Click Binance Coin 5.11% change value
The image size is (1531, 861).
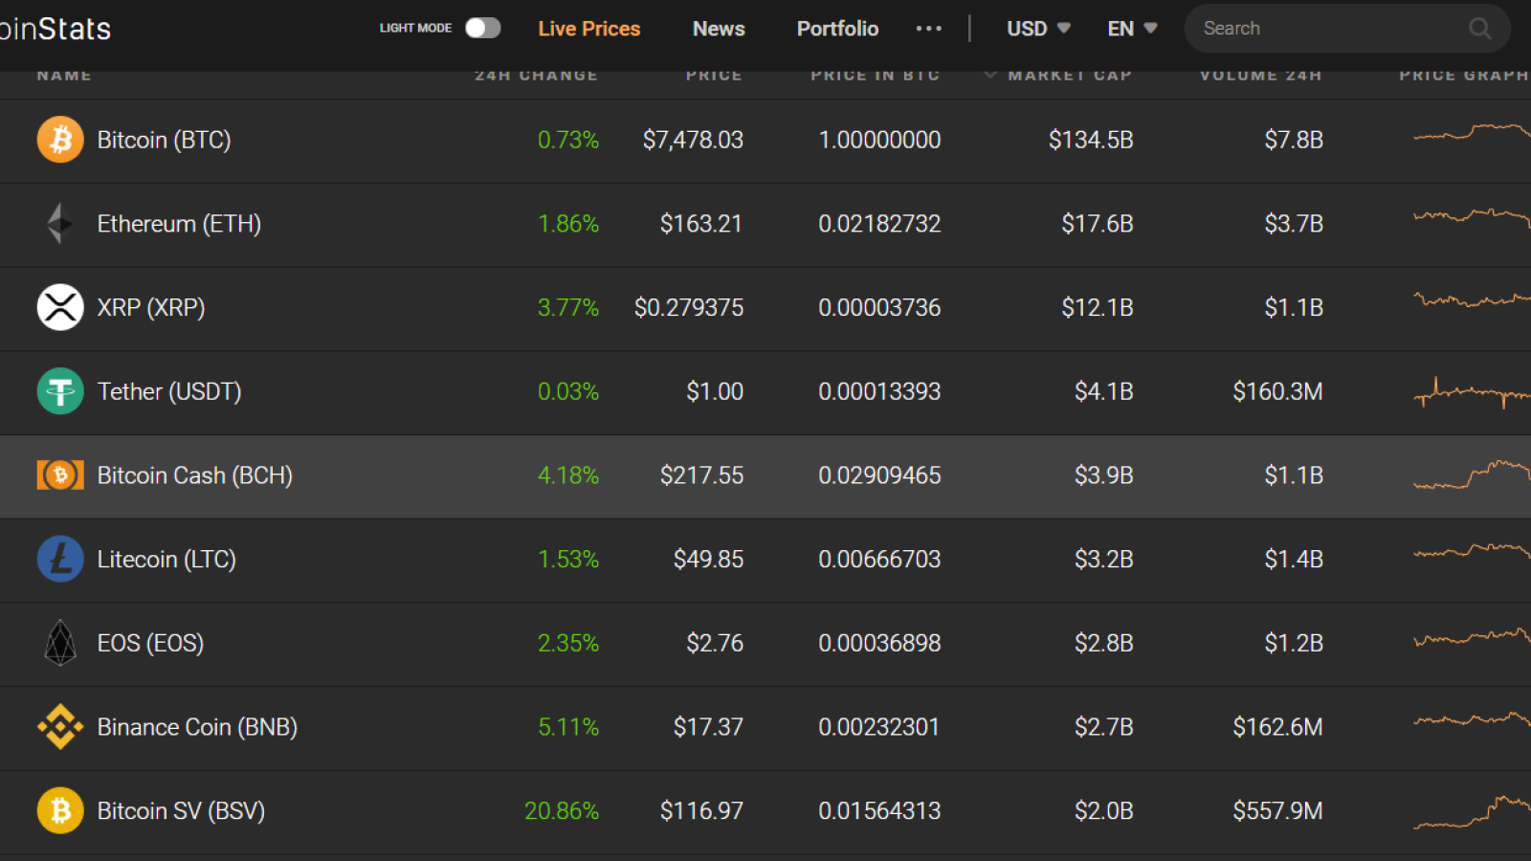[x=568, y=727]
